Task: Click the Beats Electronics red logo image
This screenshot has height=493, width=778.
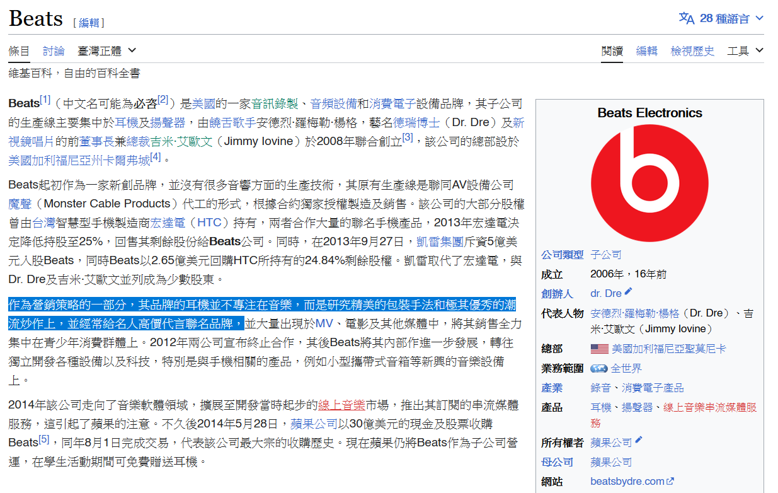Action: coord(649,183)
